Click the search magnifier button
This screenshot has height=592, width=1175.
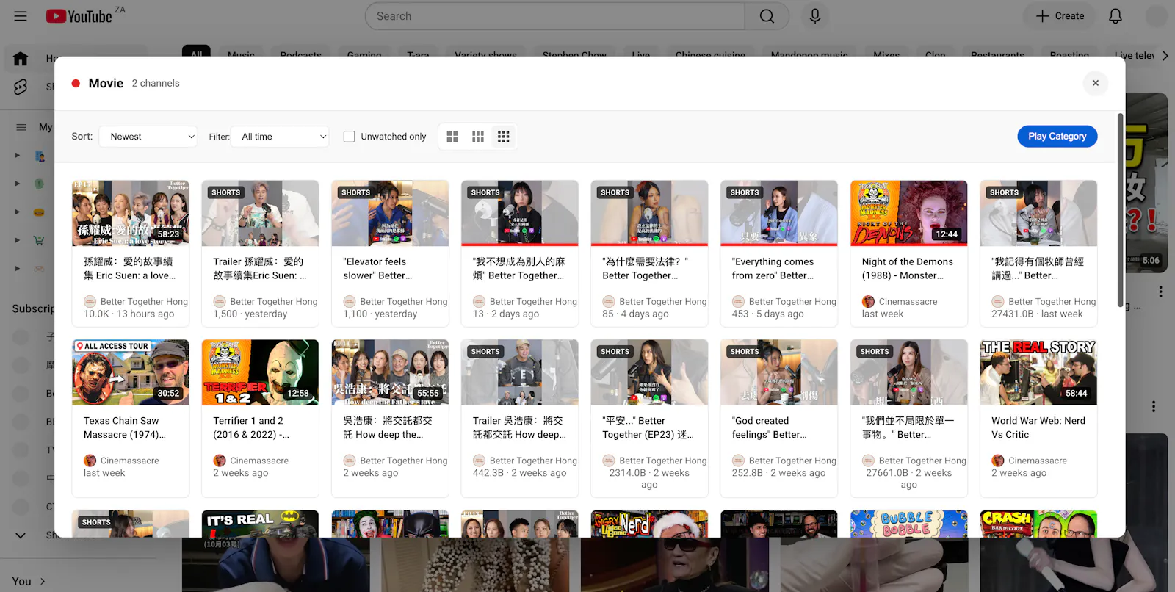(767, 16)
